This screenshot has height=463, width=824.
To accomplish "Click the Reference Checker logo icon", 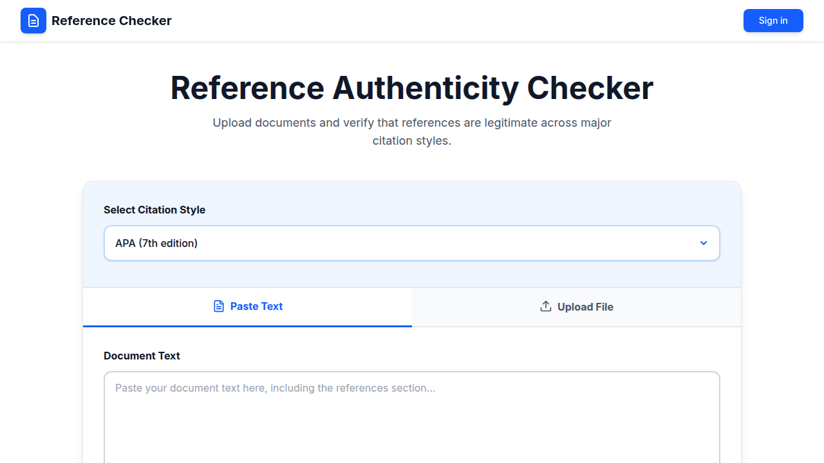I will tap(33, 21).
